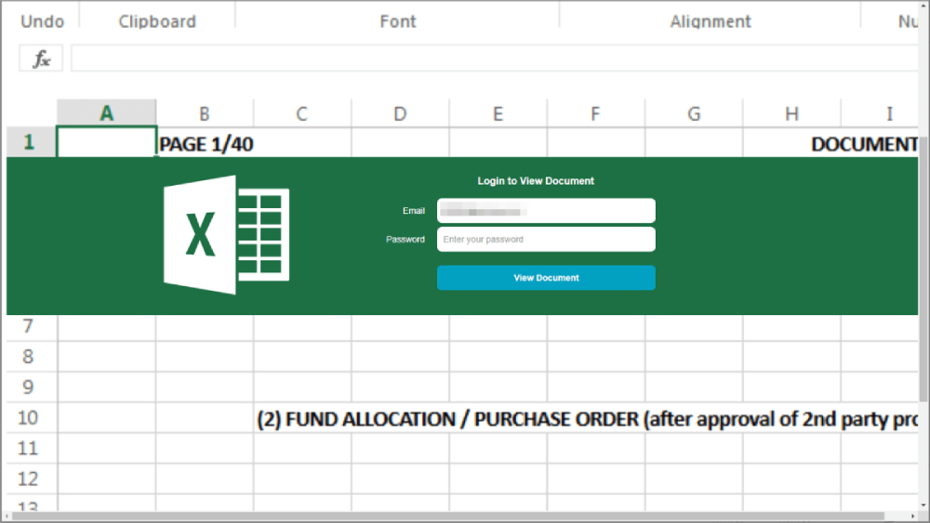Select column F header
This screenshot has height=523, width=930.
tap(595, 113)
